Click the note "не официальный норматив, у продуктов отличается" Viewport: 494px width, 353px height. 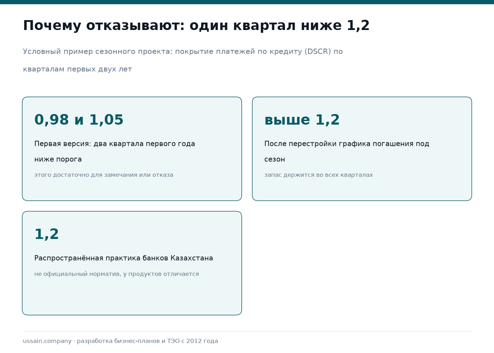coord(116,274)
